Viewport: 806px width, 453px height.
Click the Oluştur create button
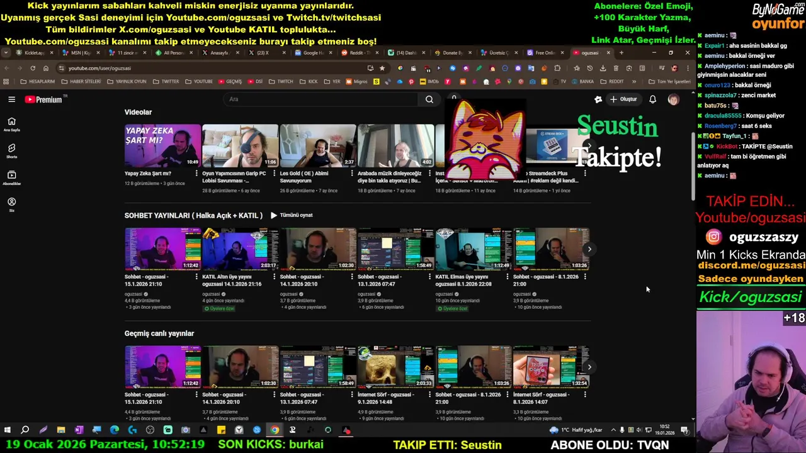coord(623,99)
